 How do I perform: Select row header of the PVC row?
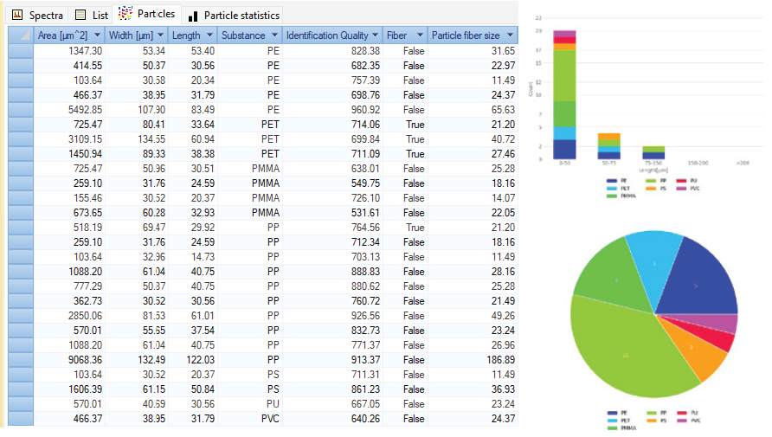[21, 419]
